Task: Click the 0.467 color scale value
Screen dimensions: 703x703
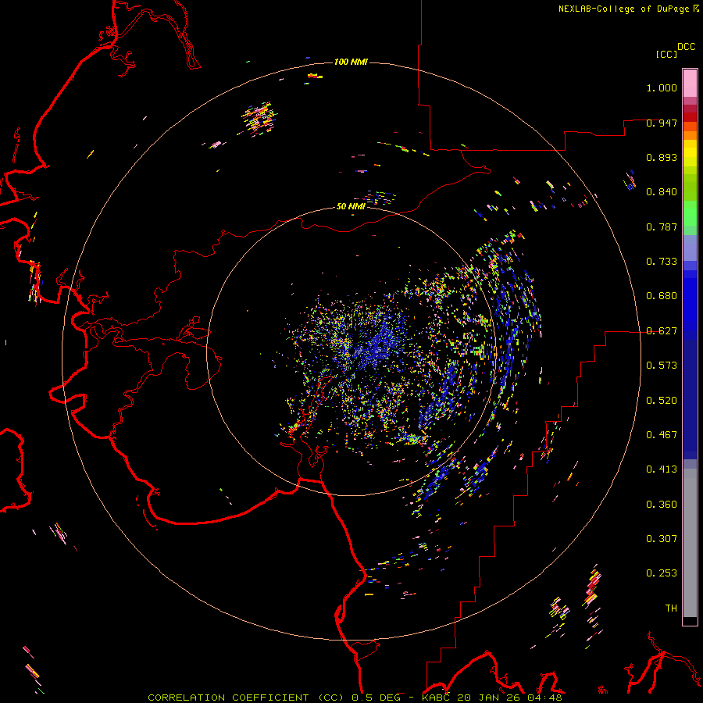Action: click(662, 435)
